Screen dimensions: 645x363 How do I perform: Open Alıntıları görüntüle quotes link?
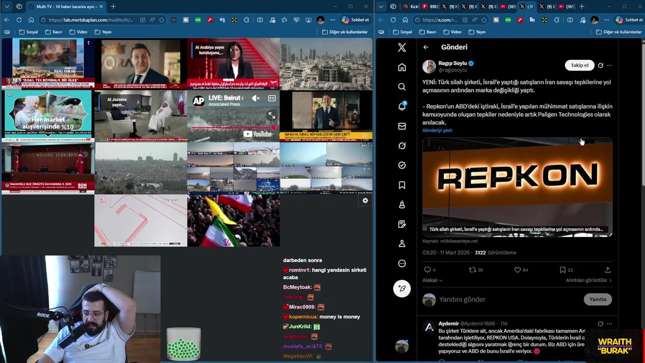[x=589, y=280]
